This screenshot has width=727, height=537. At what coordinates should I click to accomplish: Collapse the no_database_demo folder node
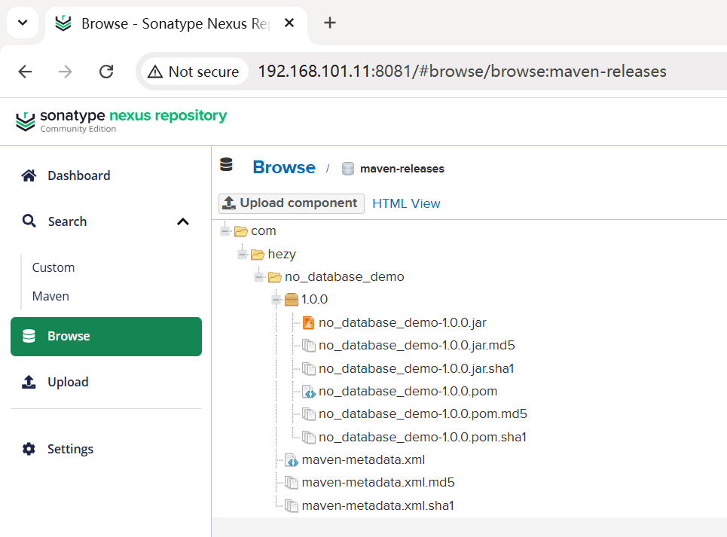(x=259, y=277)
